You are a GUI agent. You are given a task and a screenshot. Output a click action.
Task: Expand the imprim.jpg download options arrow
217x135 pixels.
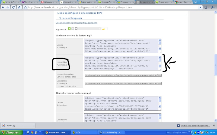click(x=34, y=125)
